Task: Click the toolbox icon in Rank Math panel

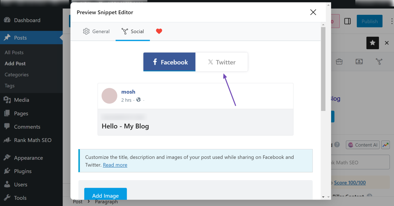Action: [339, 61]
